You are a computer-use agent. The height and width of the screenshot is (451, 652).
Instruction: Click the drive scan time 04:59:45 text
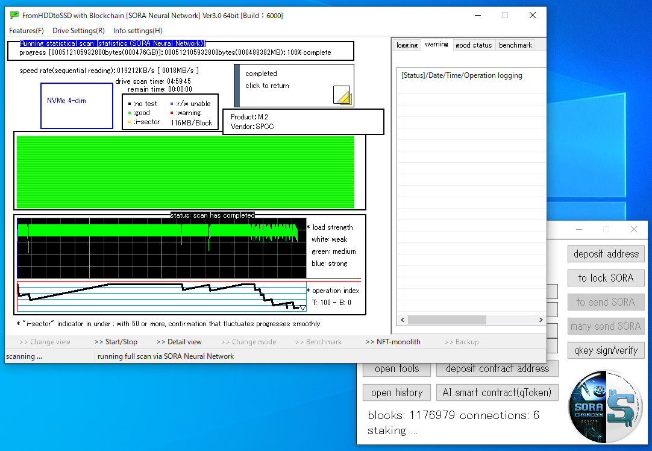tap(153, 81)
